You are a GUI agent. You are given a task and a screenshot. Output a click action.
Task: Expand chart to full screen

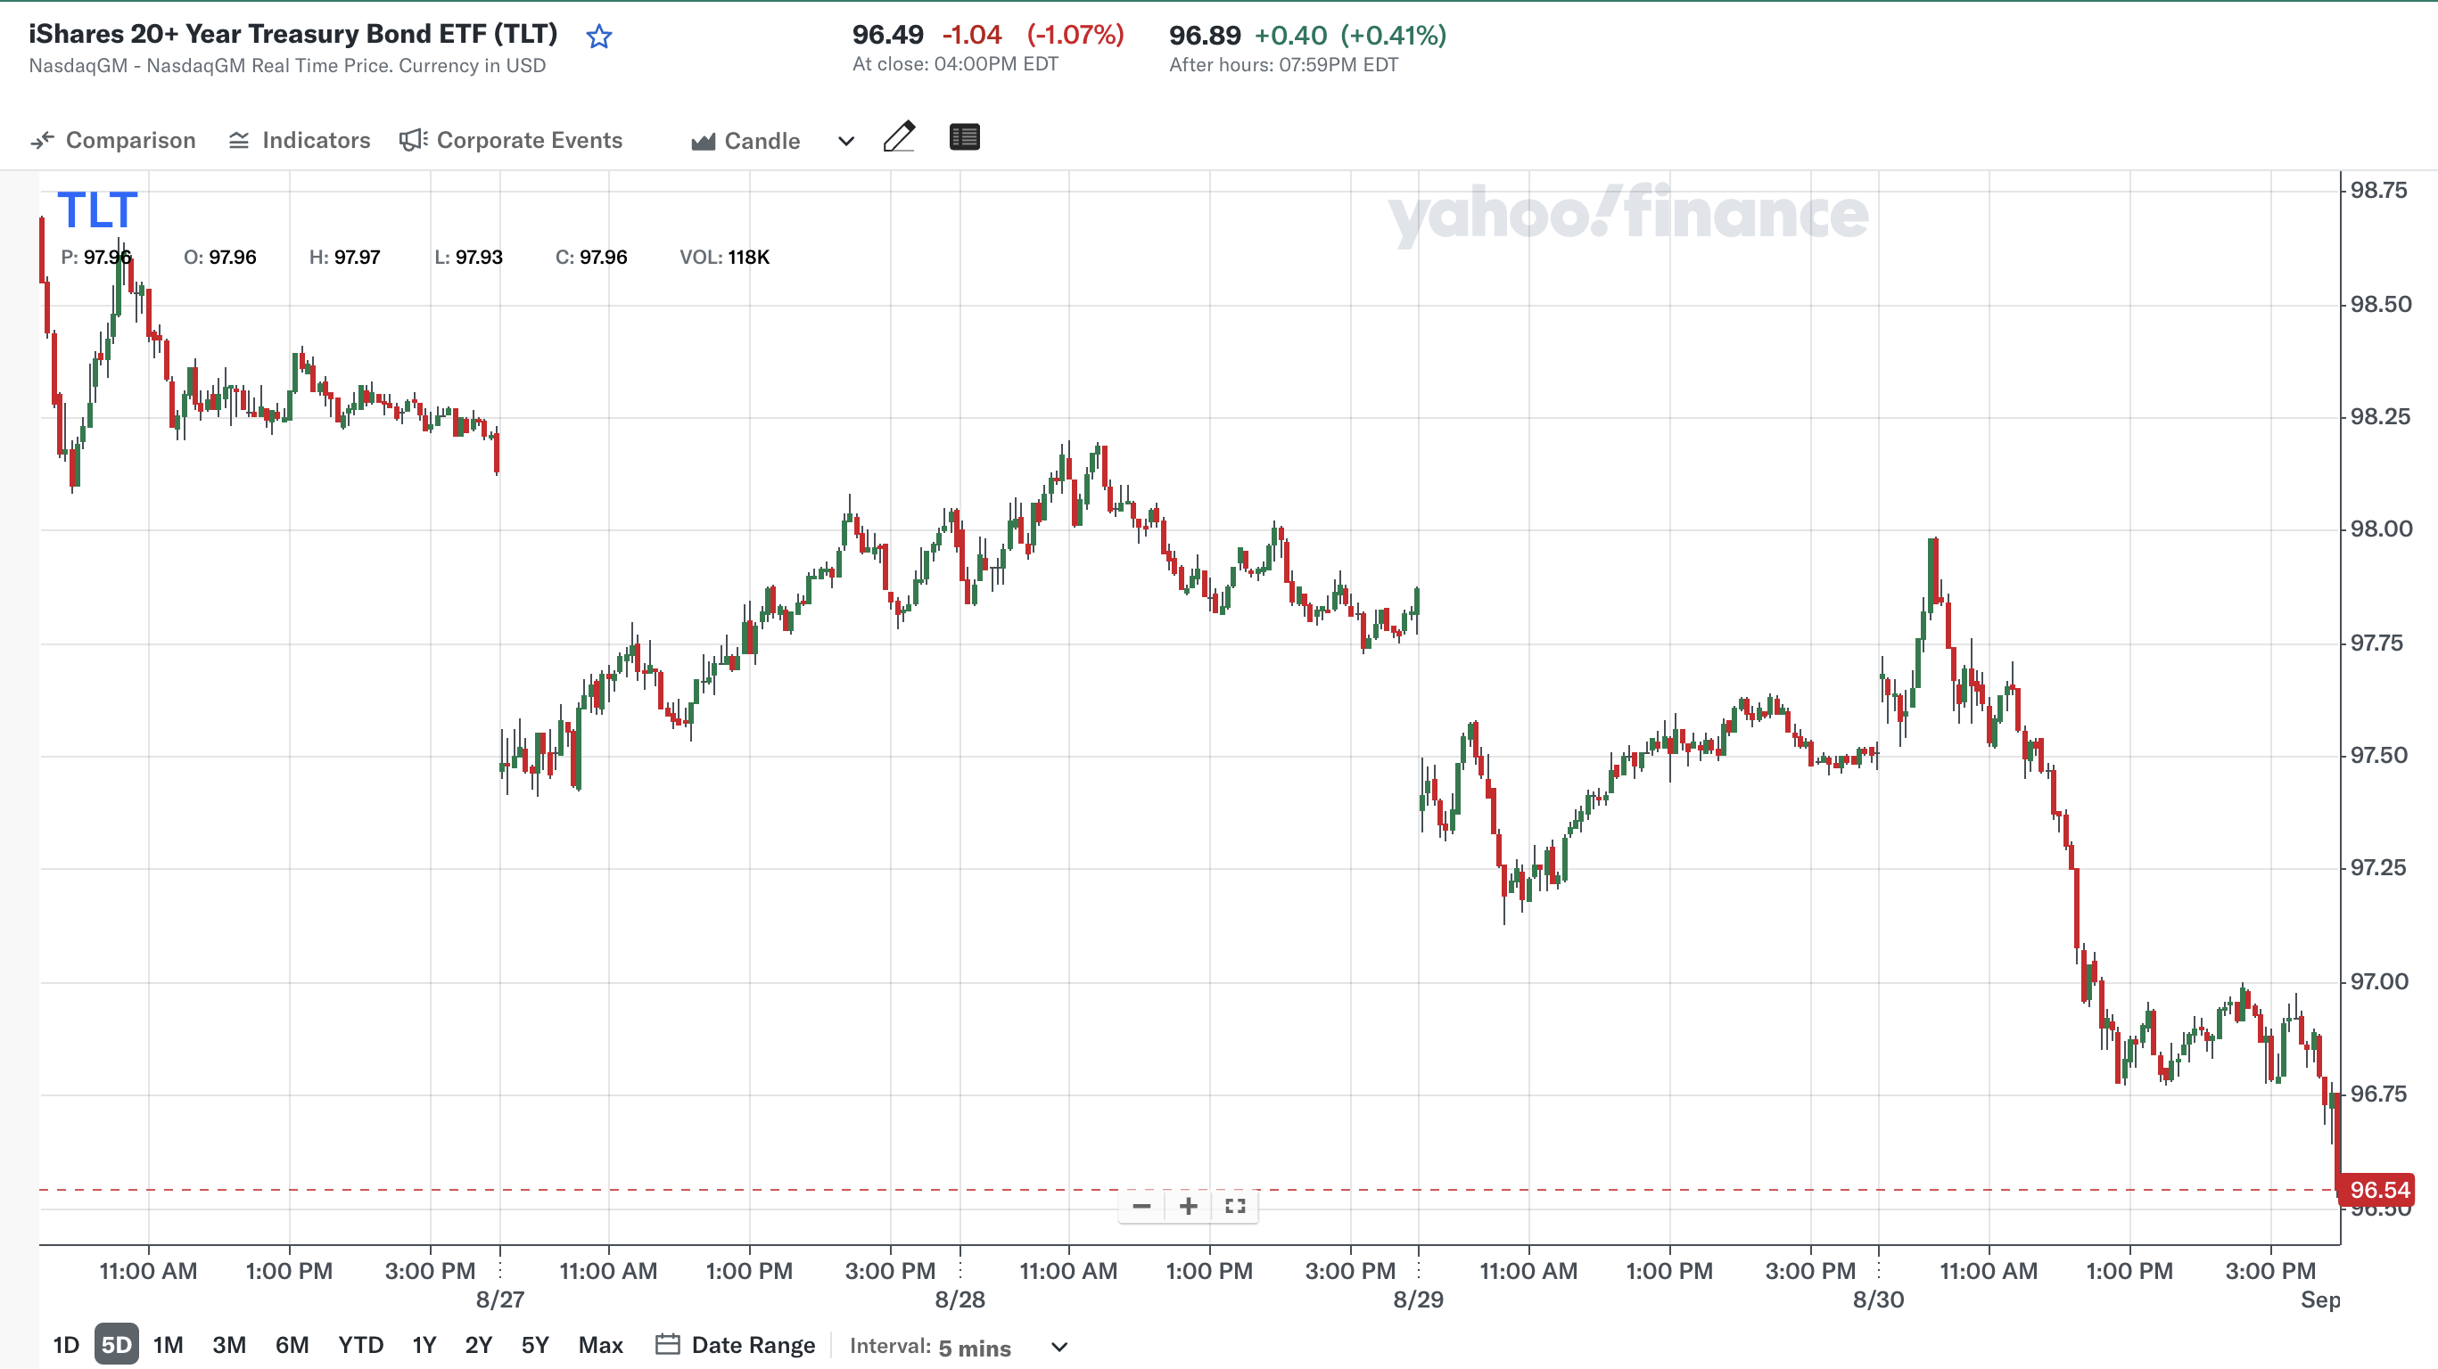click(x=1235, y=1206)
